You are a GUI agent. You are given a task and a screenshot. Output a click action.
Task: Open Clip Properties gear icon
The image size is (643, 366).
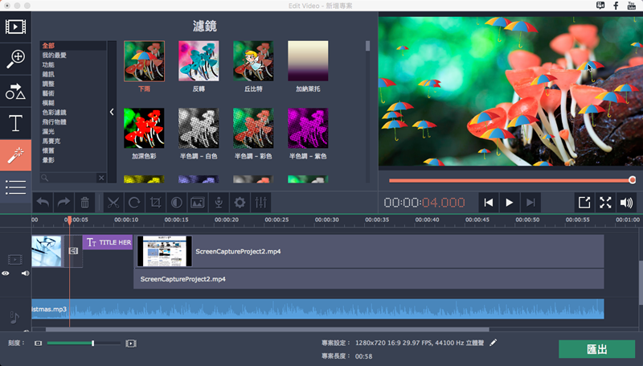click(x=239, y=202)
